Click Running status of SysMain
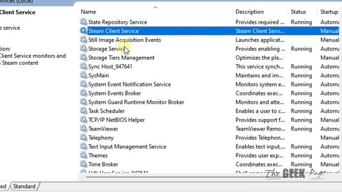The image size is (342, 192). click(x=301, y=75)
